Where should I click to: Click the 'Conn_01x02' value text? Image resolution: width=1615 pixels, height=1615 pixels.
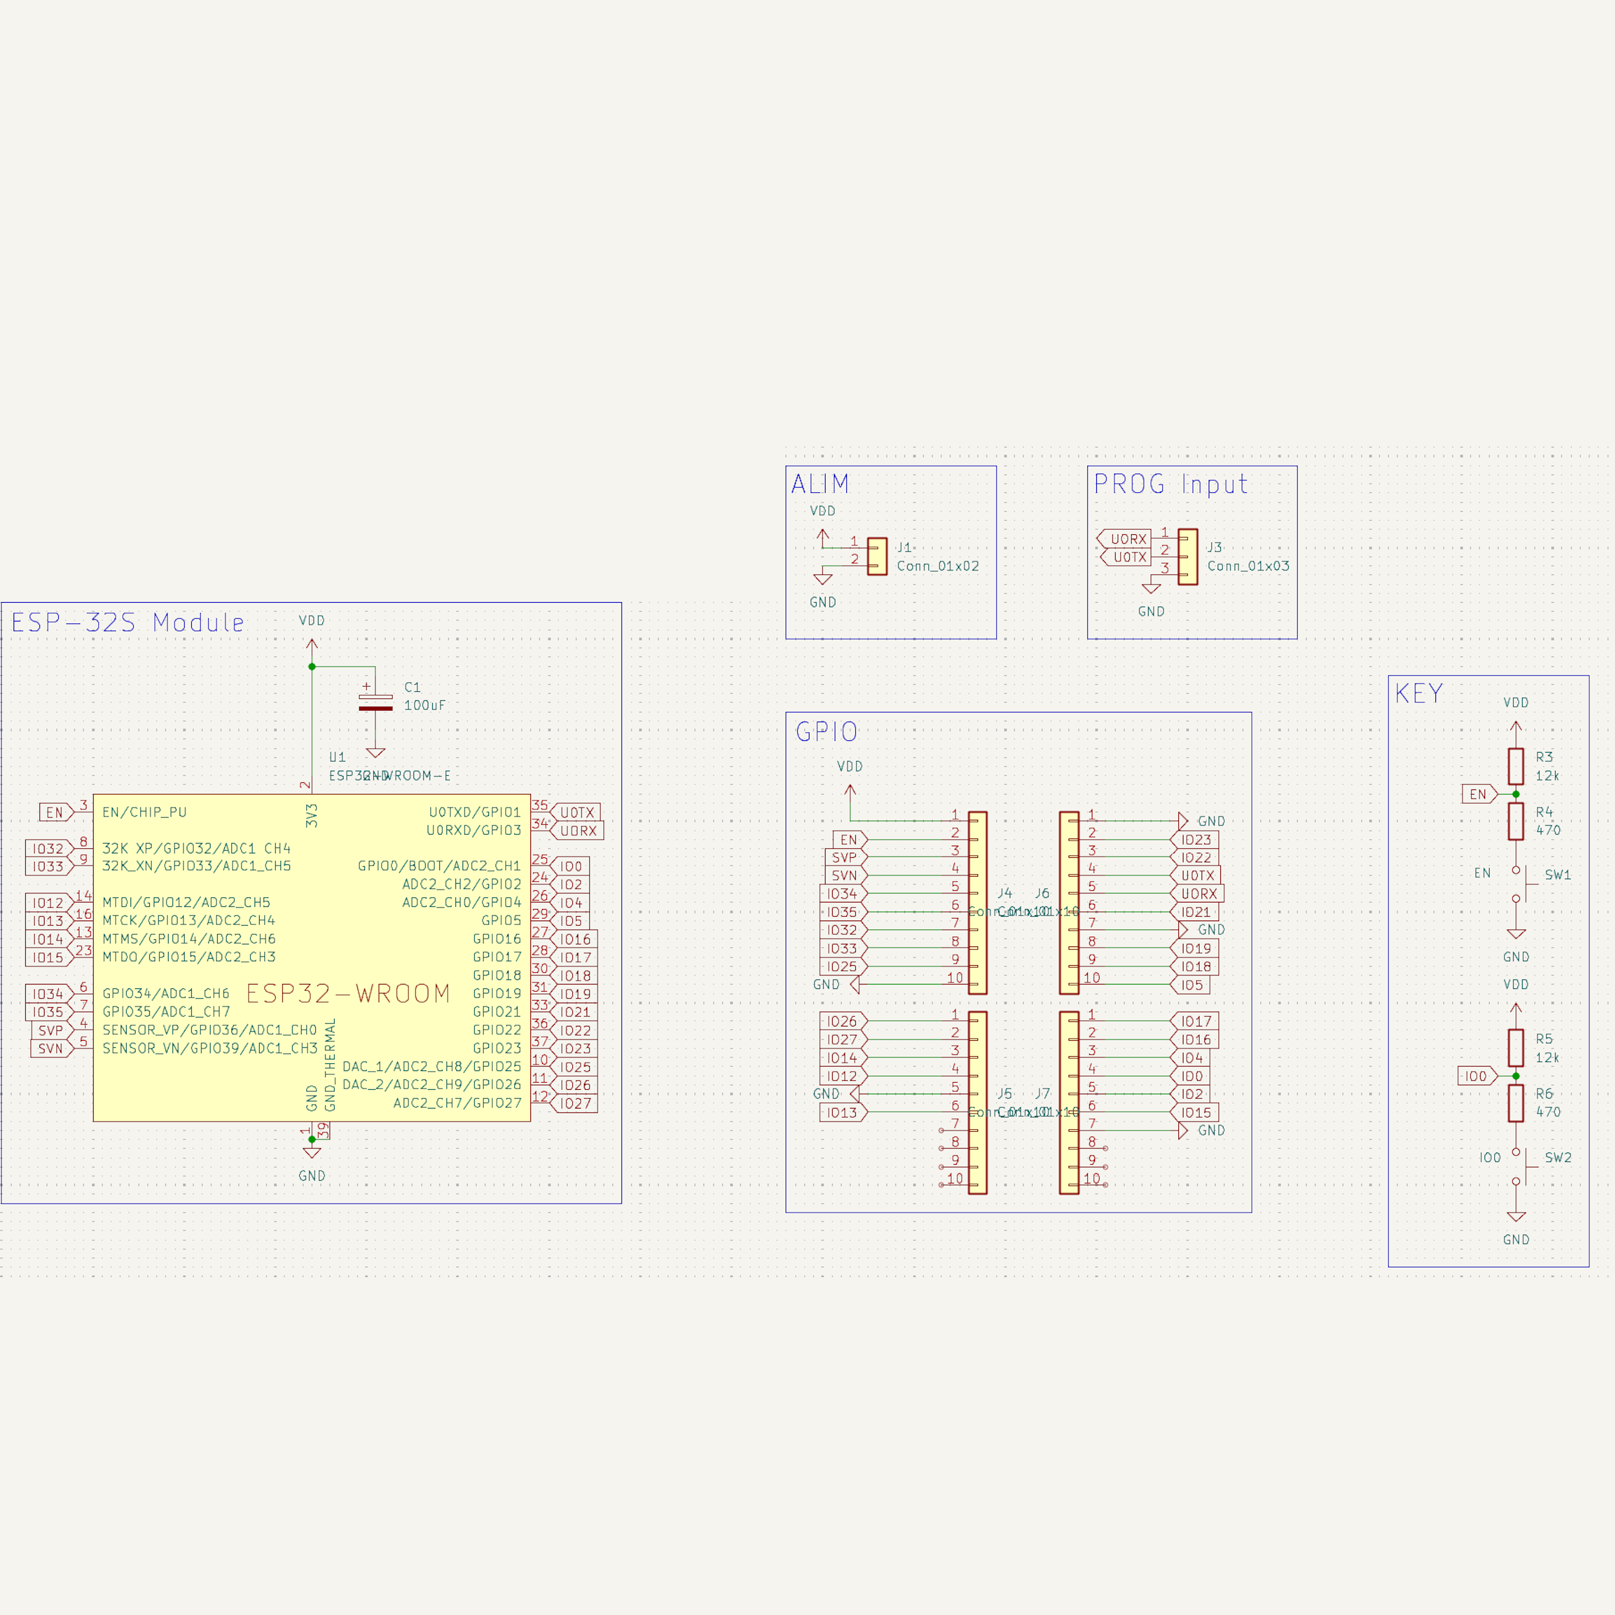938,566
